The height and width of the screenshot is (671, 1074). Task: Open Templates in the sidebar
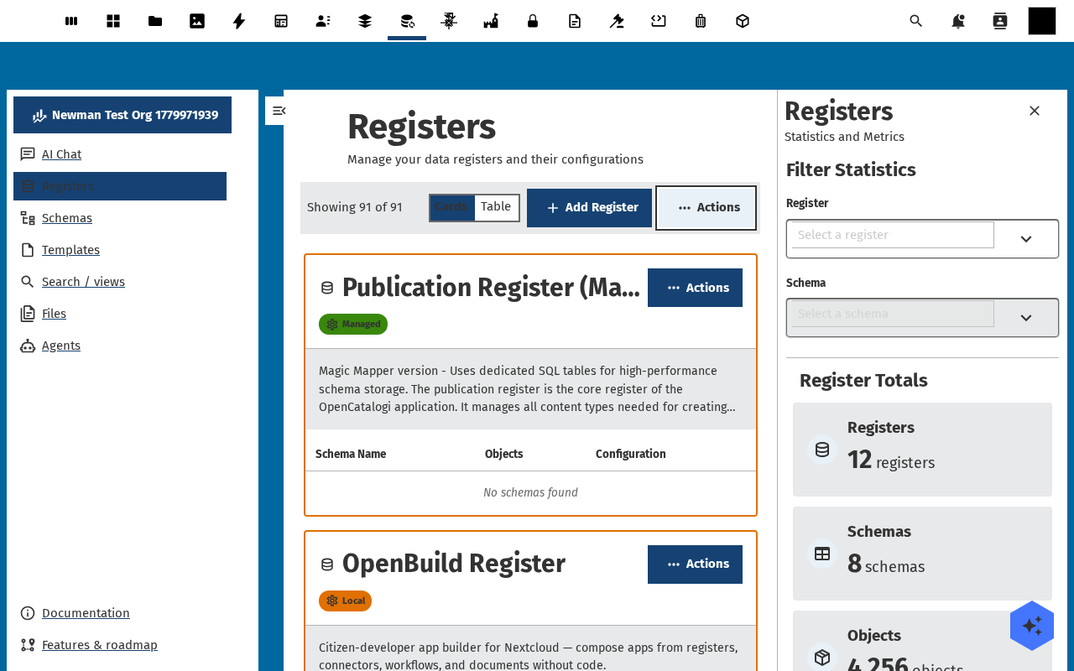click(120, 250)
